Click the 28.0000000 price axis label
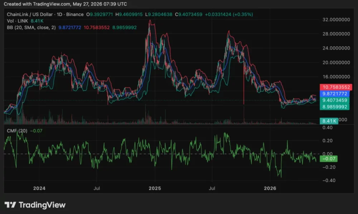This screenshot has height=214, width=358. (336, 34)
